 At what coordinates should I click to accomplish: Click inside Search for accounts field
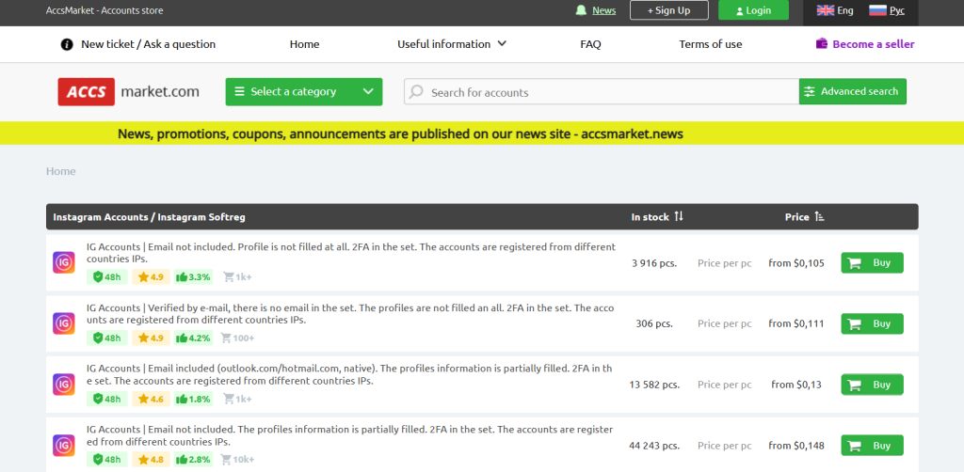tap(602, 92)
